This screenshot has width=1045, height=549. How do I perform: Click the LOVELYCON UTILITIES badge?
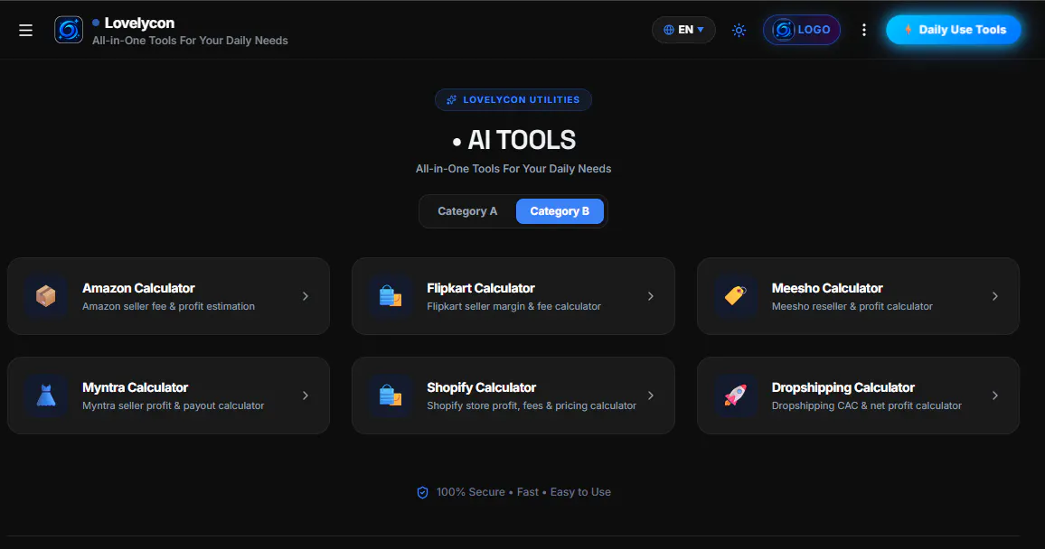pyautogui.click(x=513, y=100)
